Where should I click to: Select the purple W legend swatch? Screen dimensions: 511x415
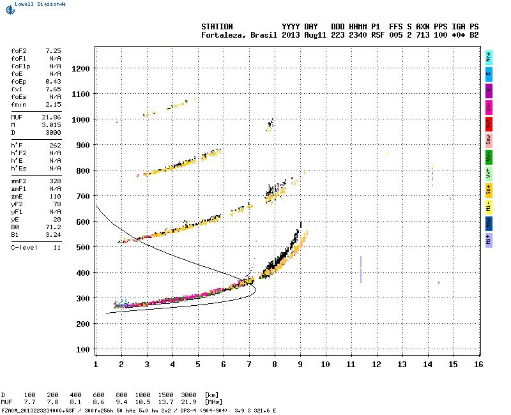pos(489,91)
